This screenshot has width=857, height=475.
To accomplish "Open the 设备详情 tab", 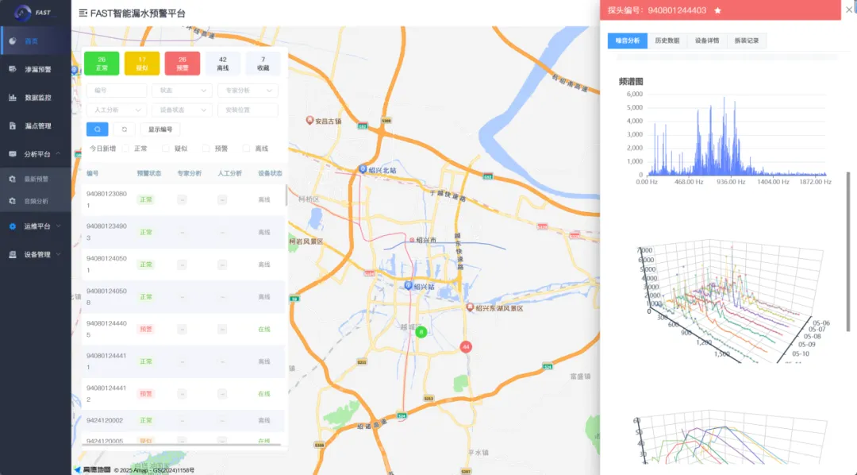I will tap(707, 41).
